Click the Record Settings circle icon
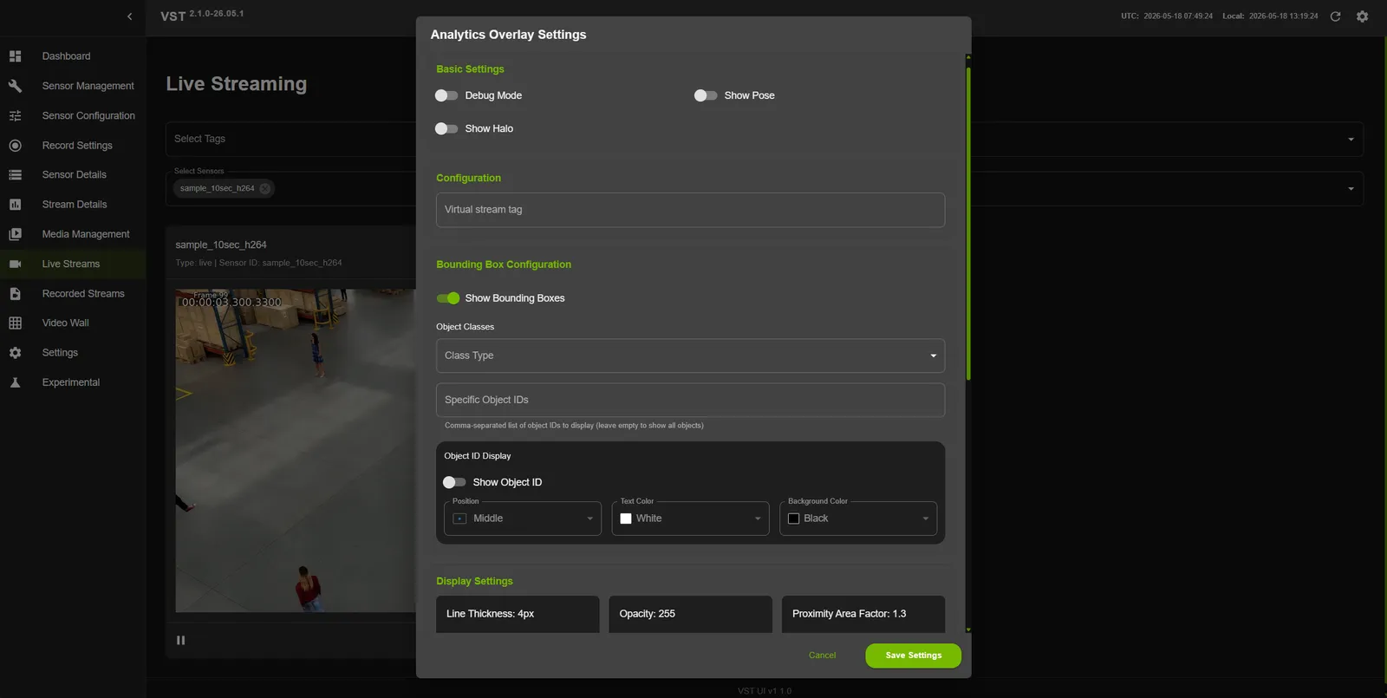 (15, 146)
